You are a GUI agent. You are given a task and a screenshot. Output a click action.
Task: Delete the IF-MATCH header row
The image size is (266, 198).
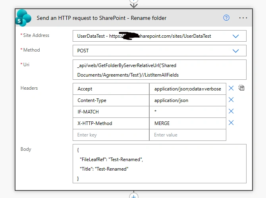pos(231,111)
